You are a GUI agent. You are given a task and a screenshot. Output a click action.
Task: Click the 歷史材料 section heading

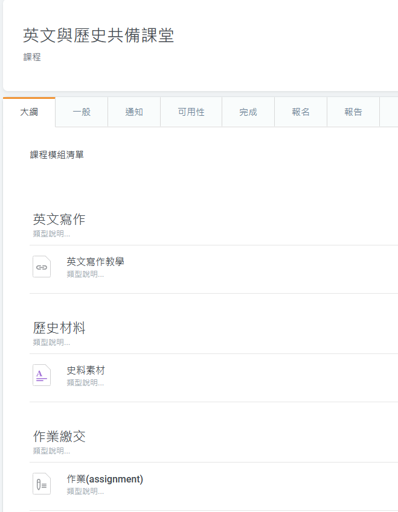pos(59,327)
